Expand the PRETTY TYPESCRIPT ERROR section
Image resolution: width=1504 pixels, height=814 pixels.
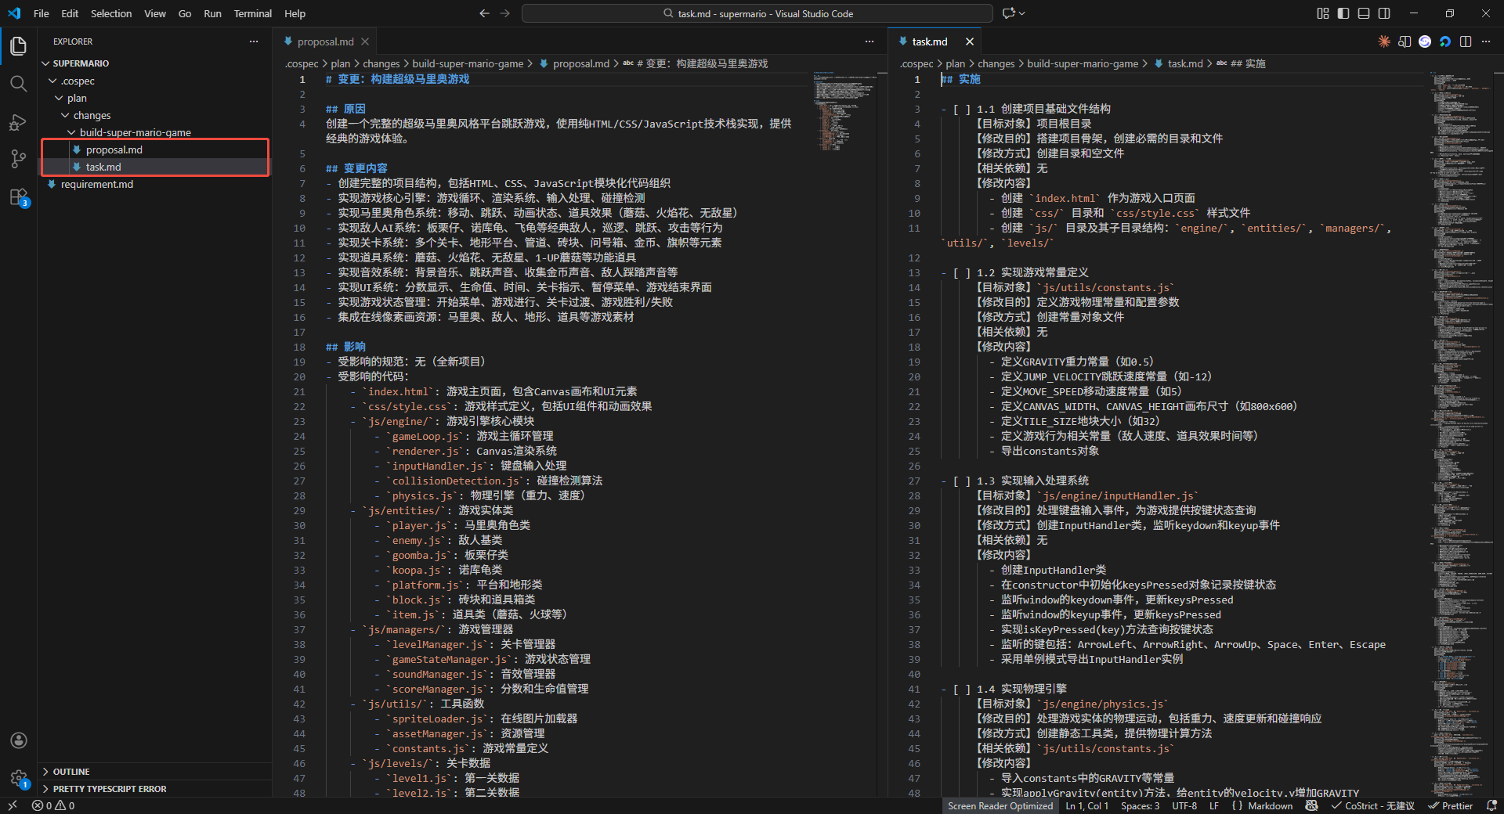point(110,789)
